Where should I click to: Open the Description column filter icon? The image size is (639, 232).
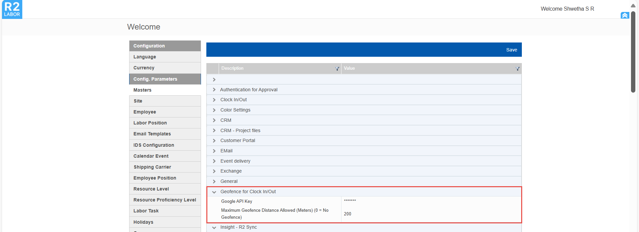coord(337,69)
